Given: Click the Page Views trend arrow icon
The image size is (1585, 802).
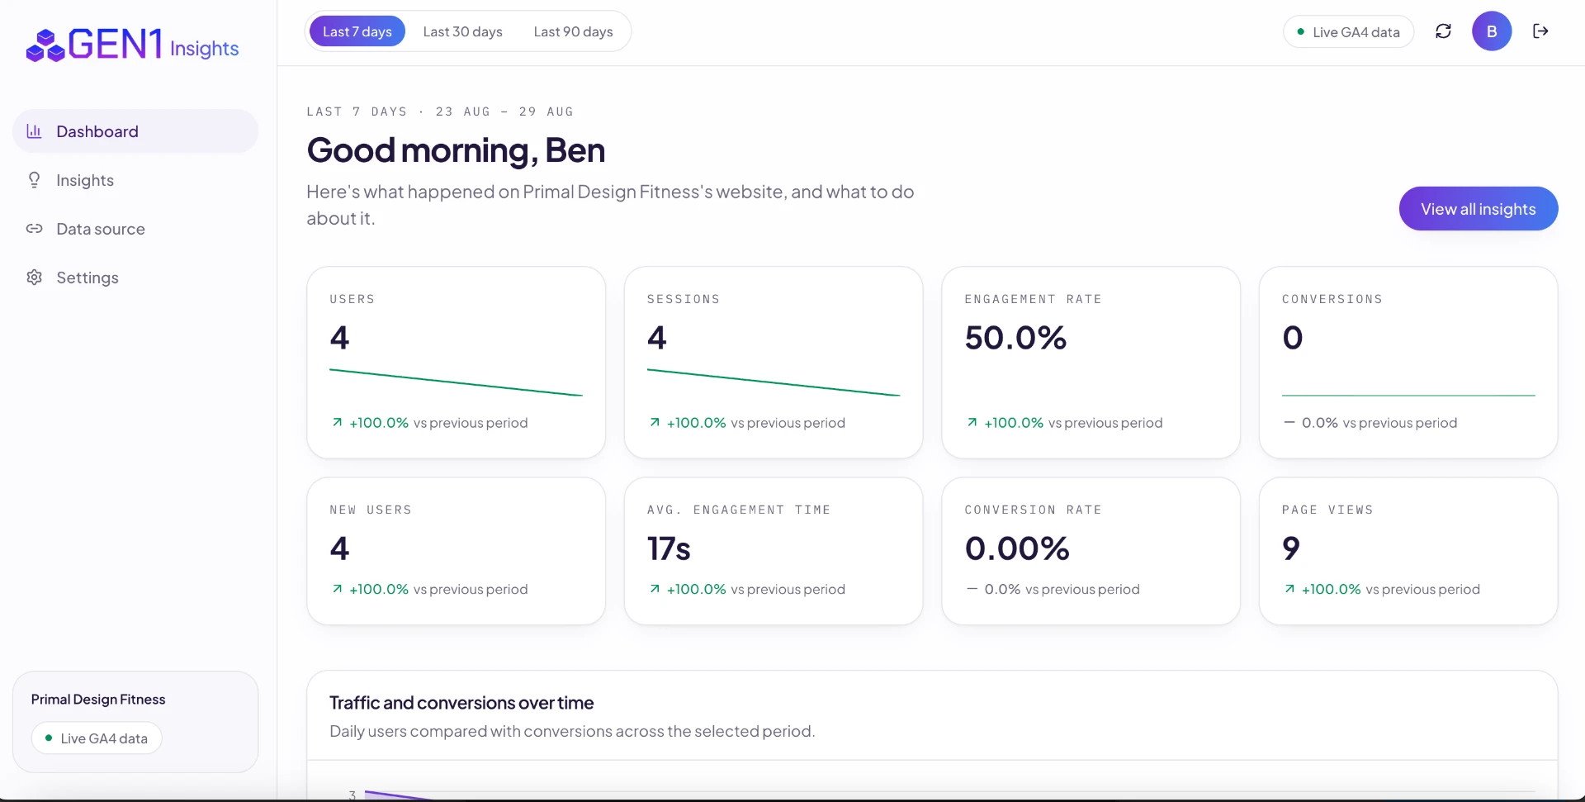Looking at the screenshot, I should click(1289, 589).
